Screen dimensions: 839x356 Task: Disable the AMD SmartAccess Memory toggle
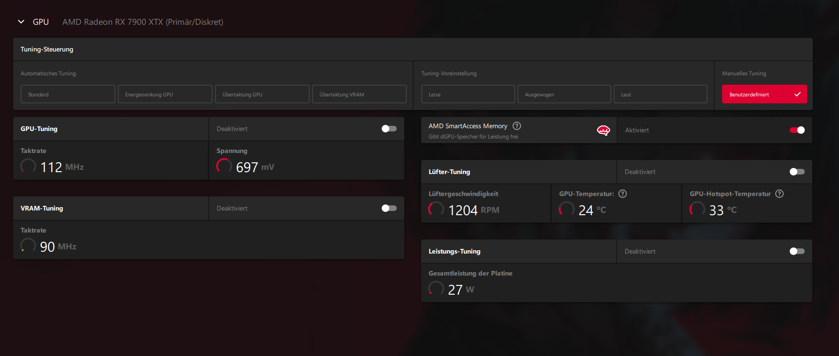pyautogui.click(x=797, y=130)
